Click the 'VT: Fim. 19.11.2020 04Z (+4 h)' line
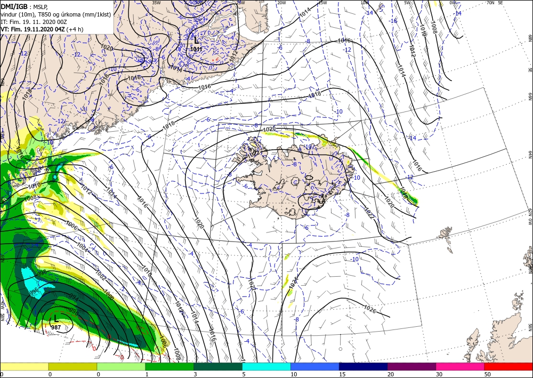The height and width of the screenshot is (378, 533). (x=42, y=29)
